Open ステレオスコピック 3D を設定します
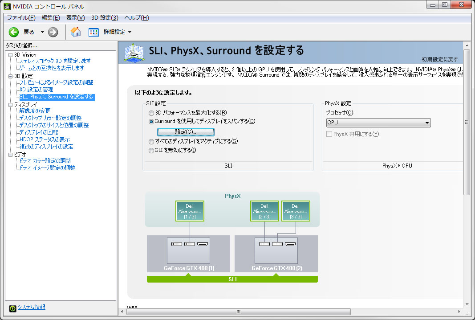 coord(55,61)
